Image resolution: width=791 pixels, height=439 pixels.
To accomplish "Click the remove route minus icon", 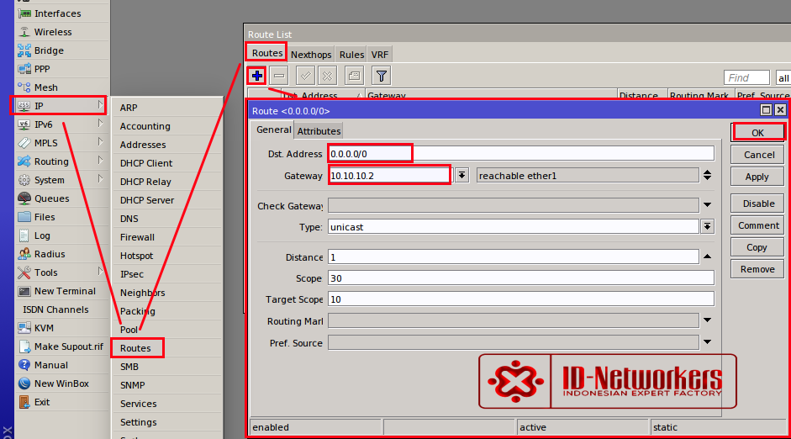I will point(279,76).
